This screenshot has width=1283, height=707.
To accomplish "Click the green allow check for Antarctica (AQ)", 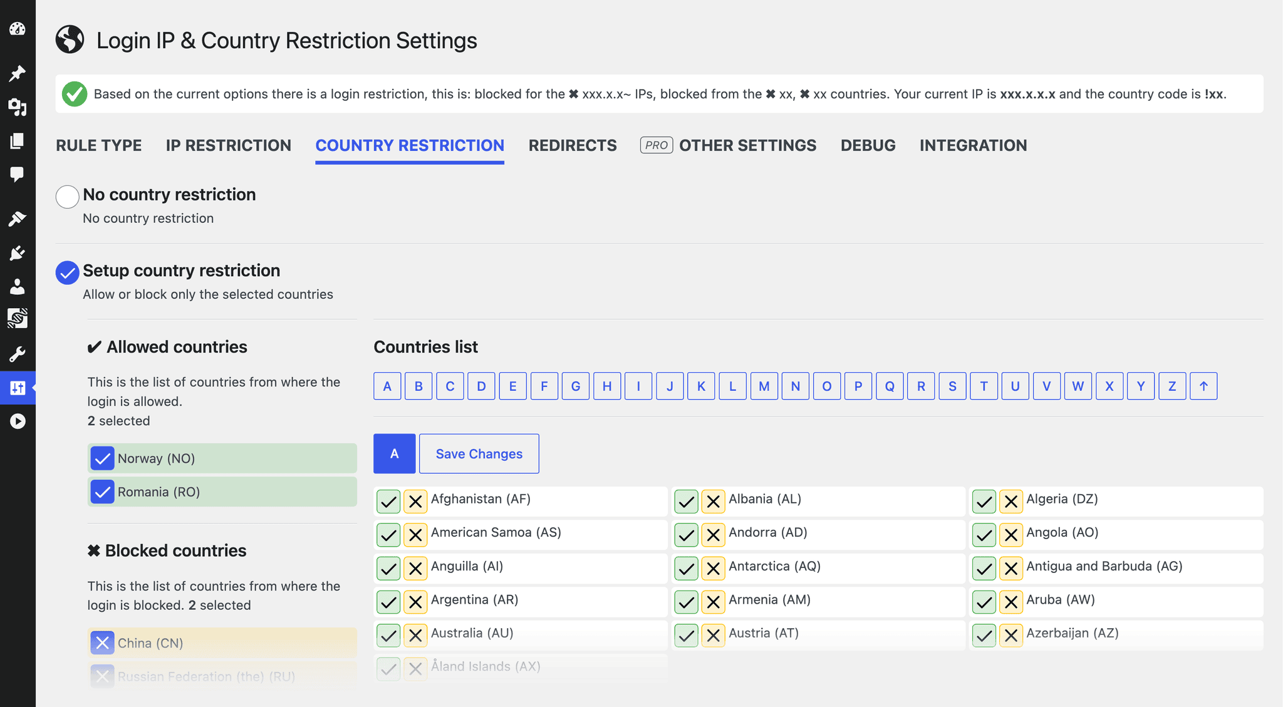I will 687,569.
